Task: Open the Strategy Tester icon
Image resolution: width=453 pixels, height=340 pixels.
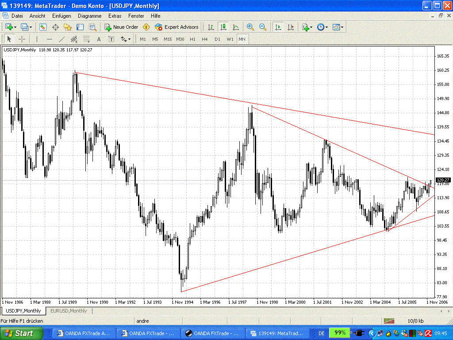Action: coord(92,27)
